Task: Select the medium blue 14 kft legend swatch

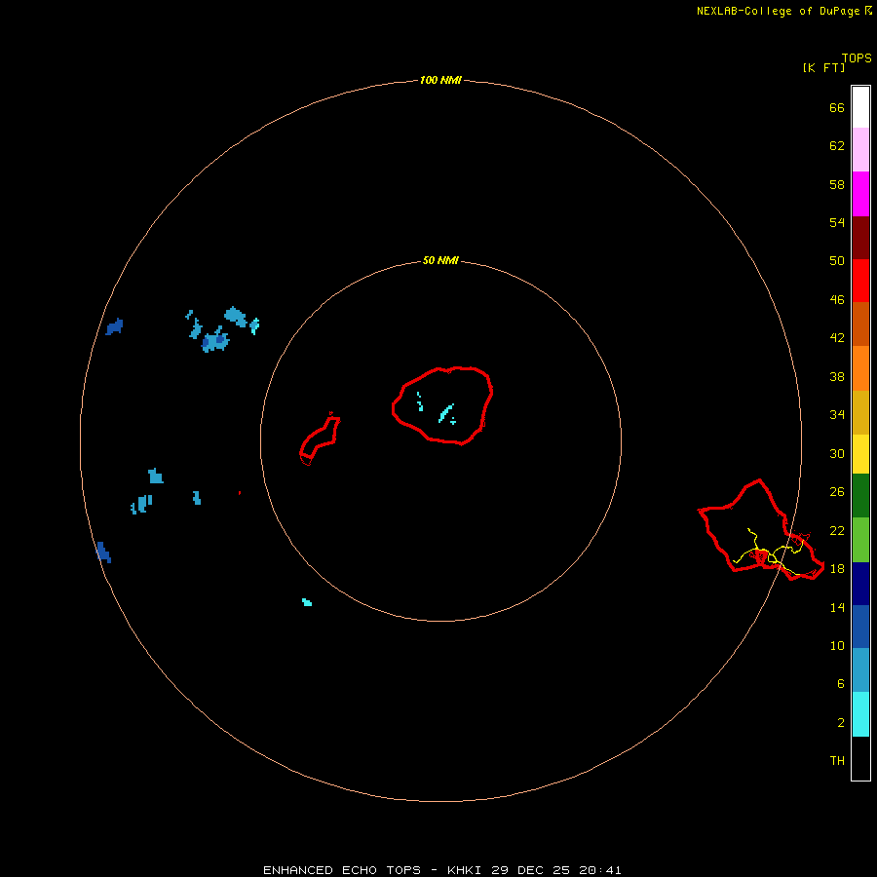Action: tap(860, 627)
